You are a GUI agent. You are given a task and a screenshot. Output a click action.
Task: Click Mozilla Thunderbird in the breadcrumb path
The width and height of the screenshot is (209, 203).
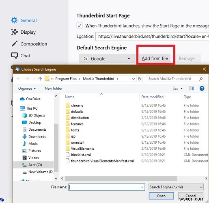click(99, 79)
